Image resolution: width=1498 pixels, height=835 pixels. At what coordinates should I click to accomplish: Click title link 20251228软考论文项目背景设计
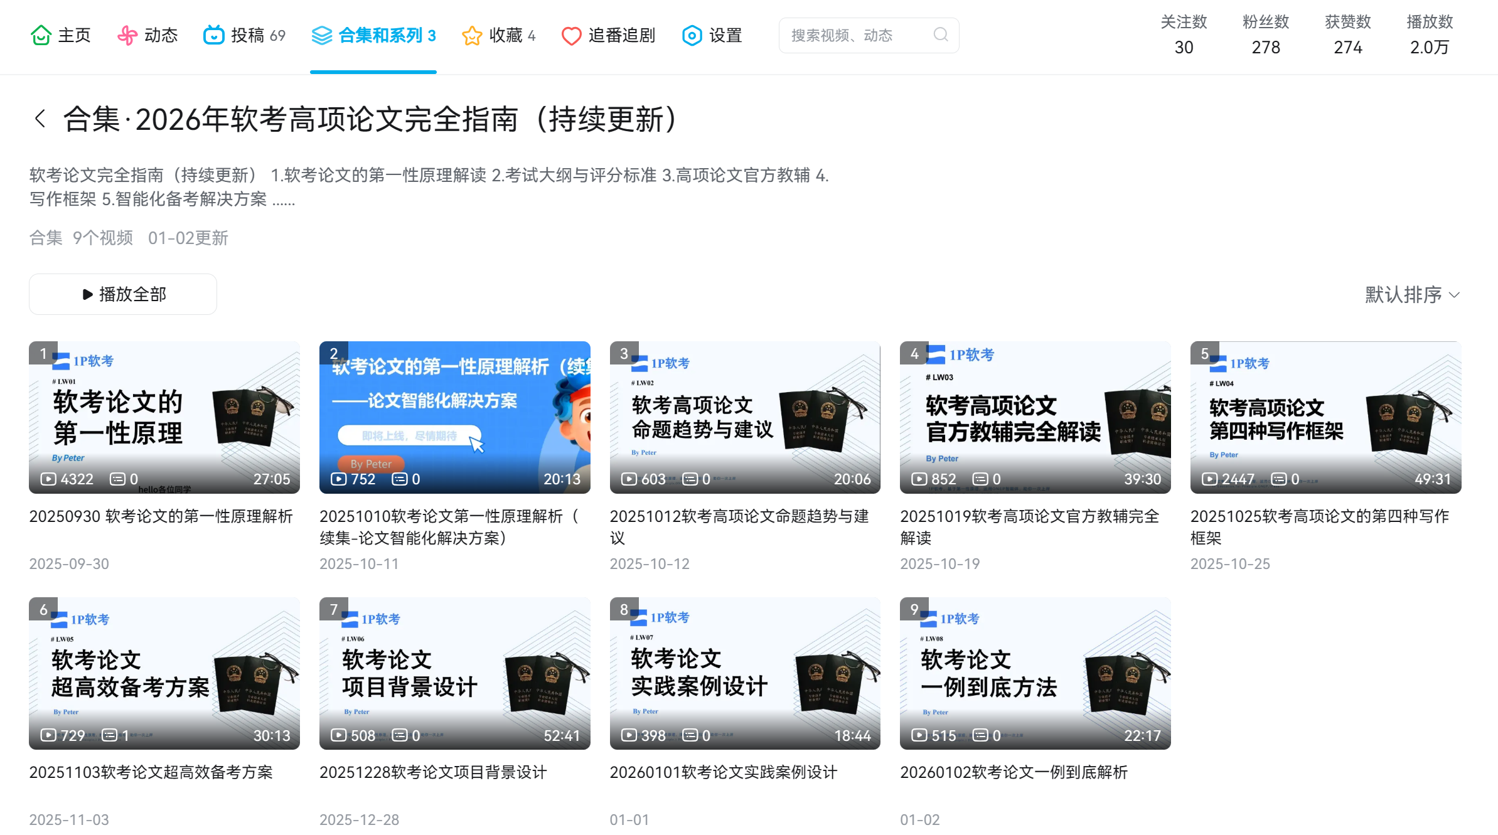coord(433,772)
